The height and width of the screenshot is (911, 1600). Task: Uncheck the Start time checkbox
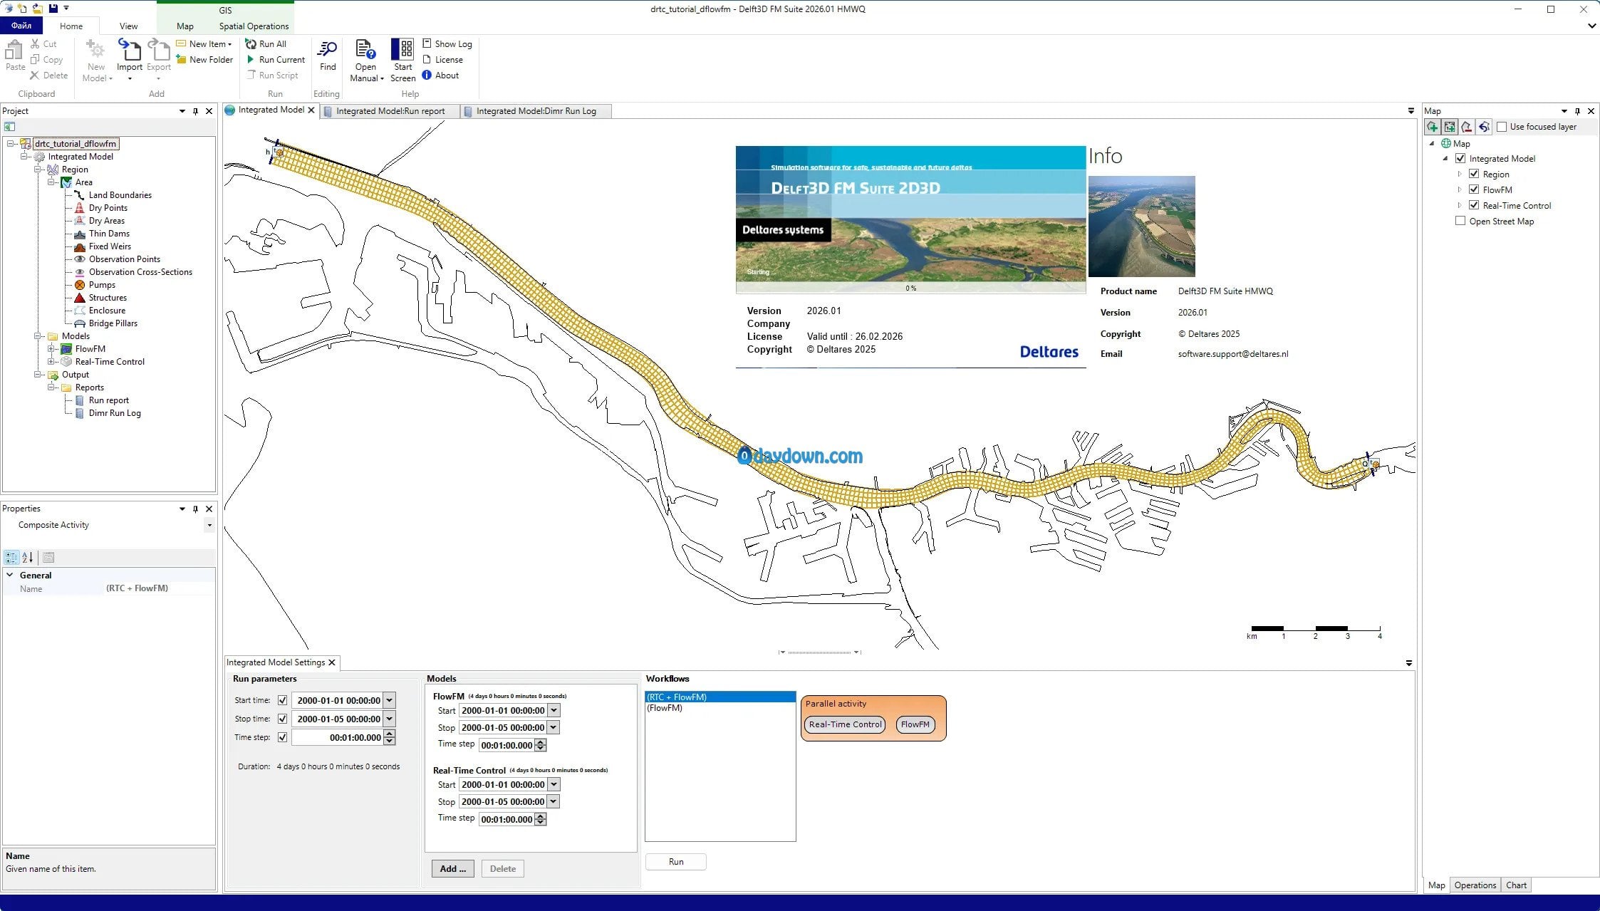pyautogui.click(x=282, y=700)
